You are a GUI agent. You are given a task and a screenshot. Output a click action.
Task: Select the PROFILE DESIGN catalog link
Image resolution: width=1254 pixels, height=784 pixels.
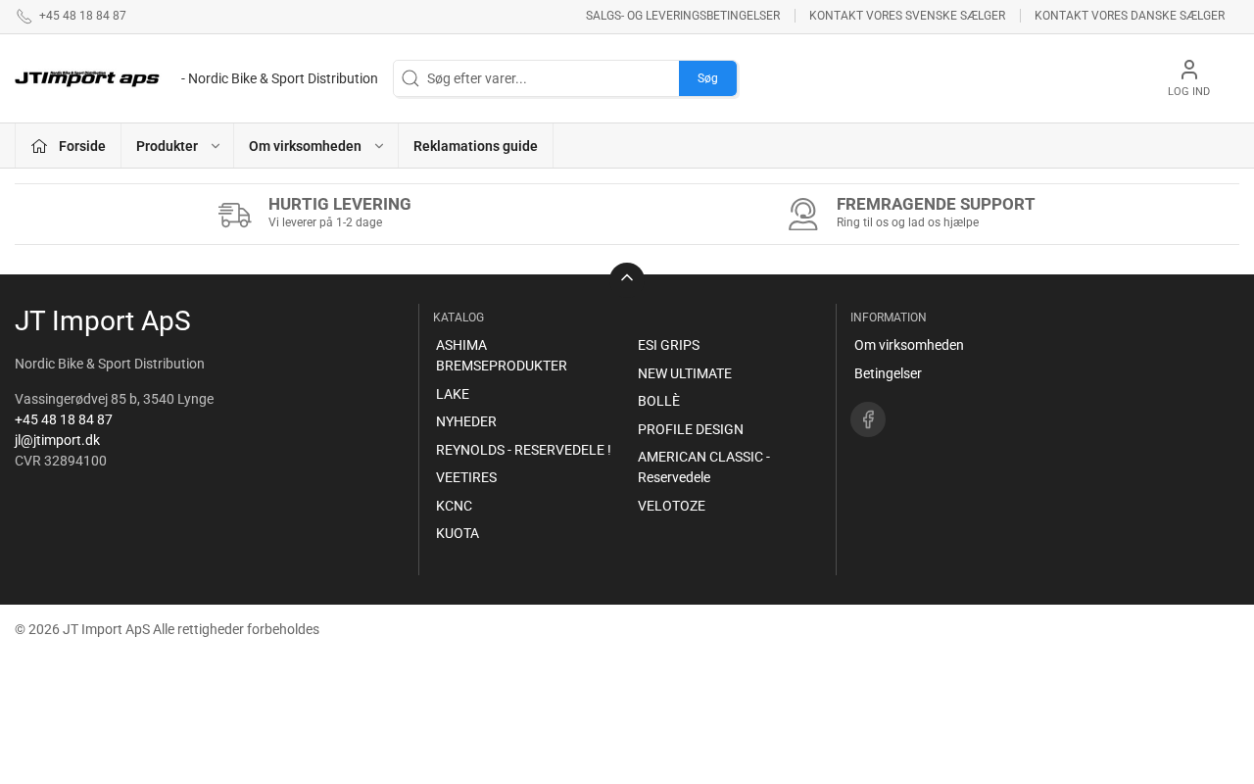690,429
